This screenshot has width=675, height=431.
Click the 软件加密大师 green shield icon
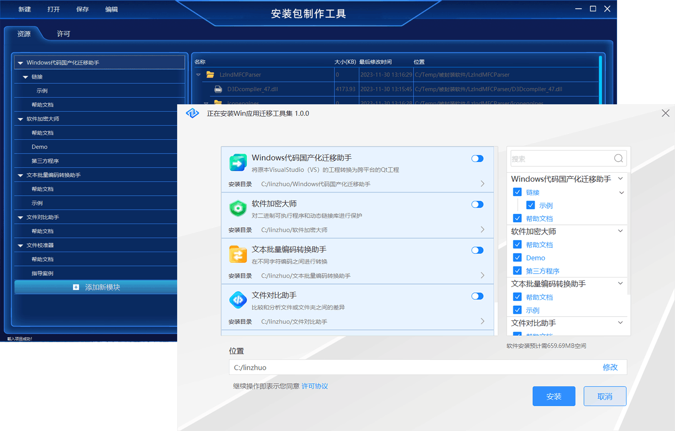238,209
